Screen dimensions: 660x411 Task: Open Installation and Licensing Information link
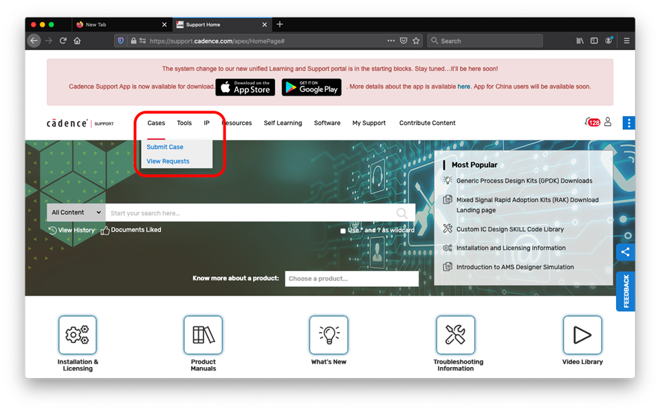tap(511, 248)
